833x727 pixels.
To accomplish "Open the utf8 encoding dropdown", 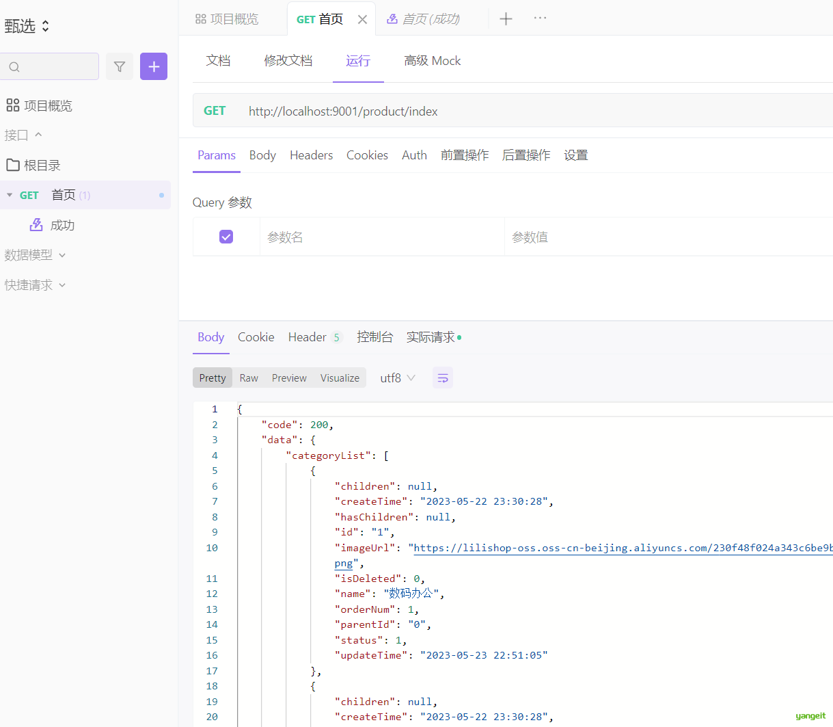I will (x=398, y=378).
